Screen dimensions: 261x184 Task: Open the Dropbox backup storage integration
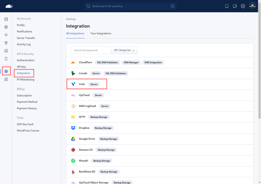[160, 128]
